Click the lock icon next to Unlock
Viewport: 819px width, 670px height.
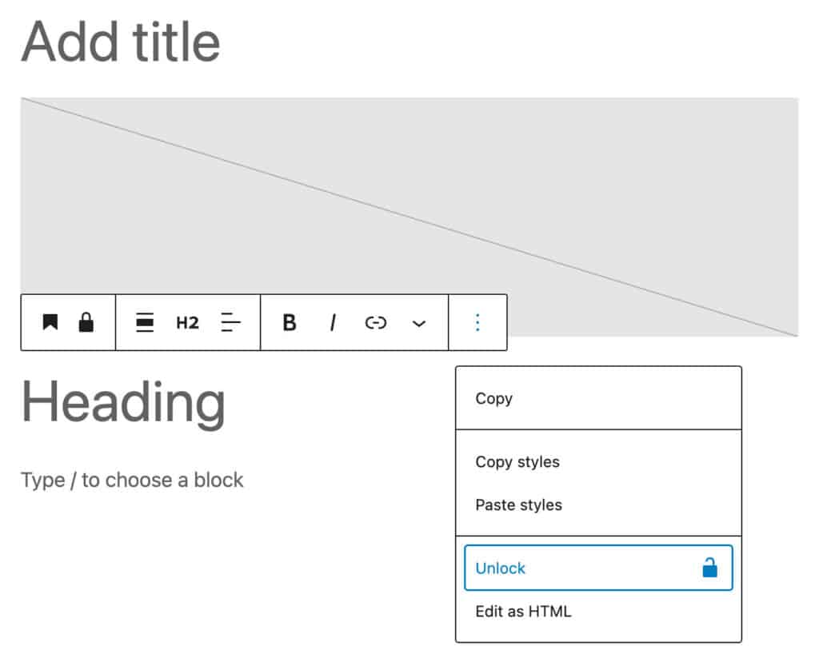[711, 568]
